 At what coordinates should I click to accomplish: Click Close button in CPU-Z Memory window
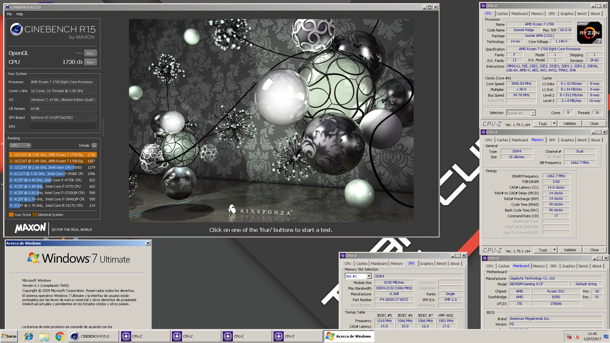594,250
